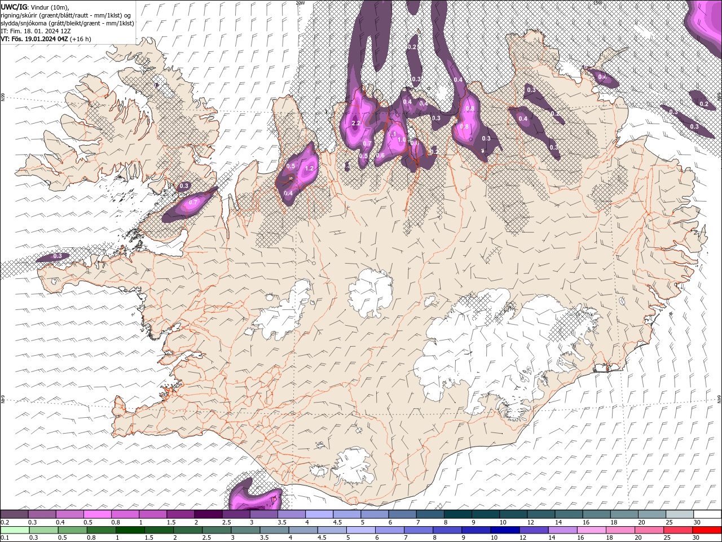Select the dark teal 8 swatch, upper scale

[x=458, y=514]
